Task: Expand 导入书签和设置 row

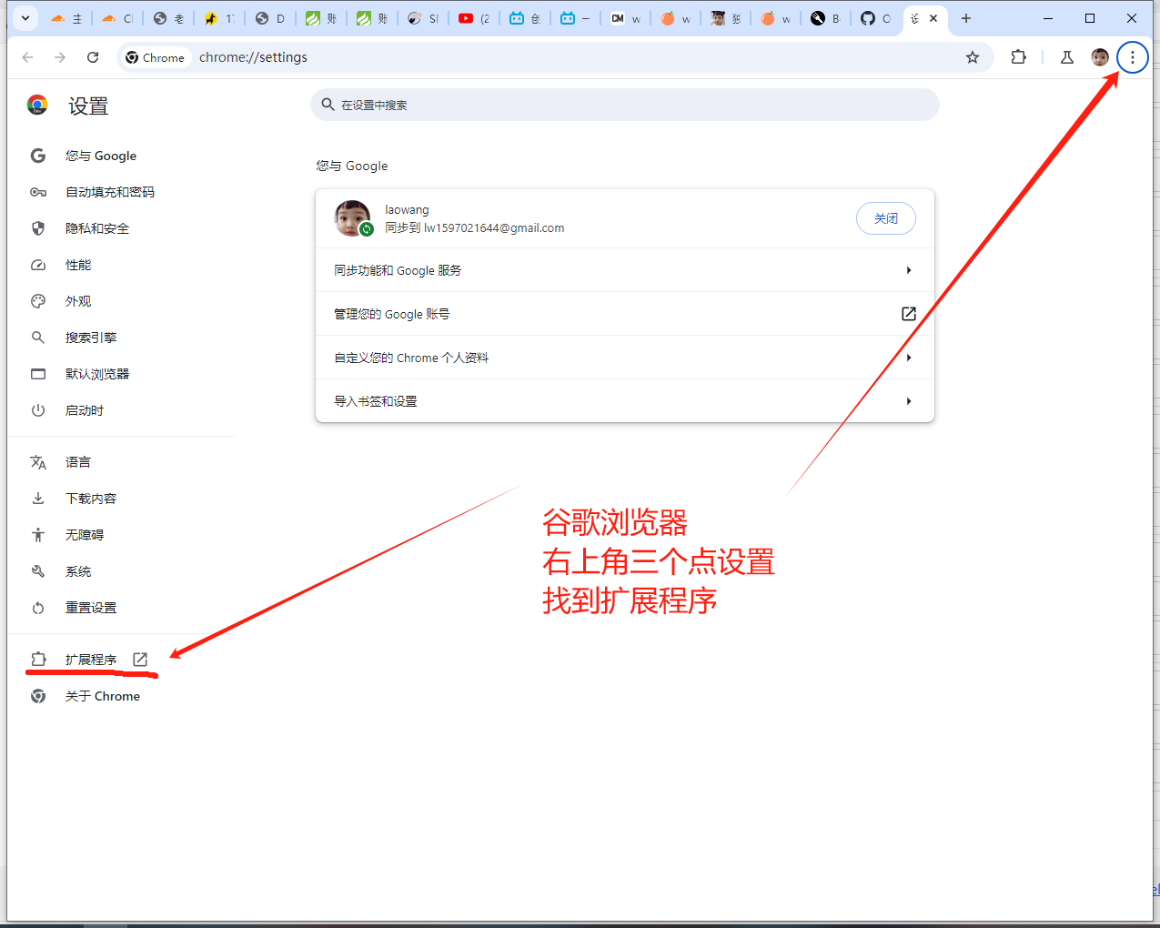Action: (x=624, y=401)
